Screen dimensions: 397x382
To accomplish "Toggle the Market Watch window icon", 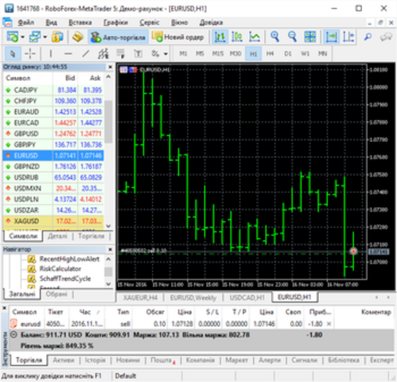I will 57,37.
